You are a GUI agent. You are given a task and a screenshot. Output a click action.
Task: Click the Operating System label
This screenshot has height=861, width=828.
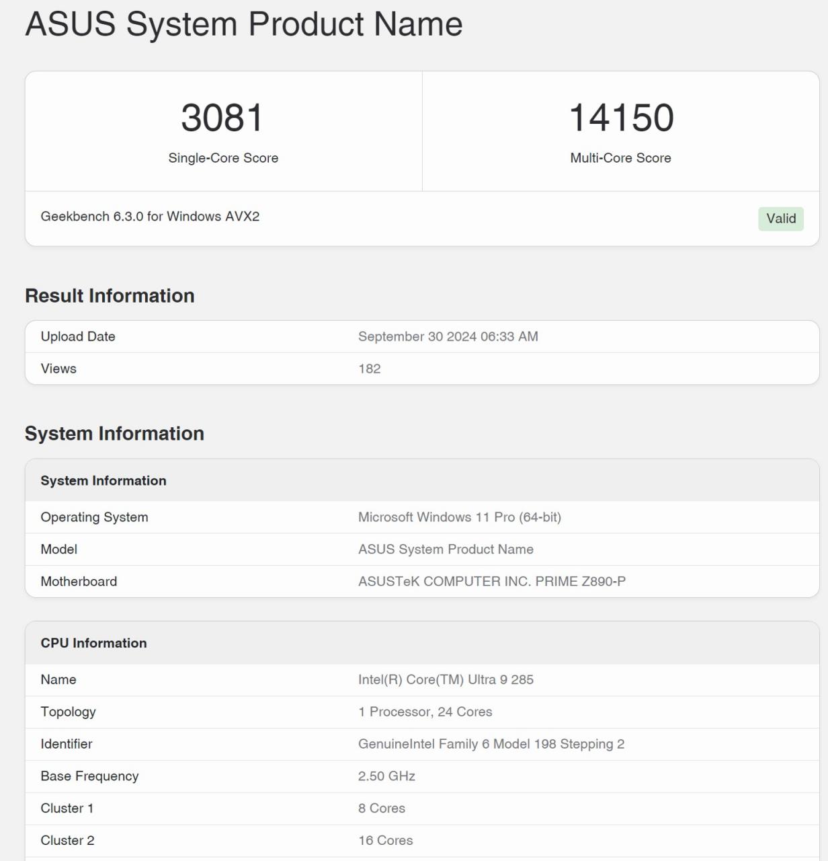(94, 517)
